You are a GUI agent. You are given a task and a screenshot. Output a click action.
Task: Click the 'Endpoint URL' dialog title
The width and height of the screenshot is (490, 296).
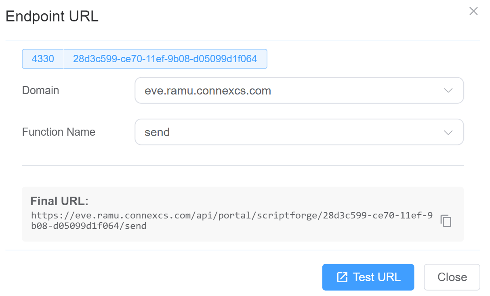(52, 17)
